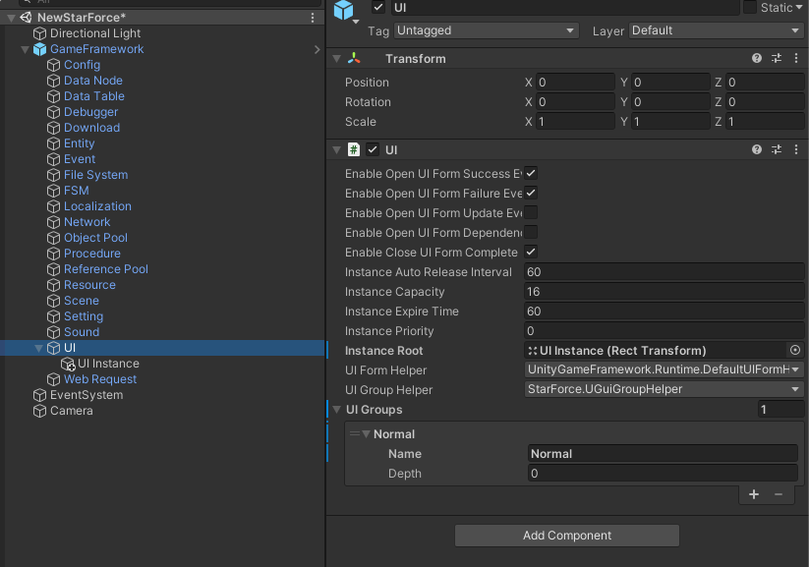Collapse the UI script component foldout
Image resolution: width=809 pixels, height=567 pixels.
coord(337,150)
